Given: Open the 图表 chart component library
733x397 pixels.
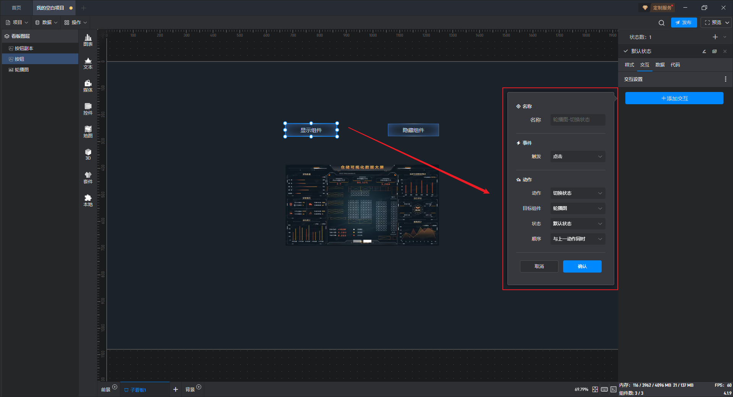Looking at the screenshot, I should (88, 40).
